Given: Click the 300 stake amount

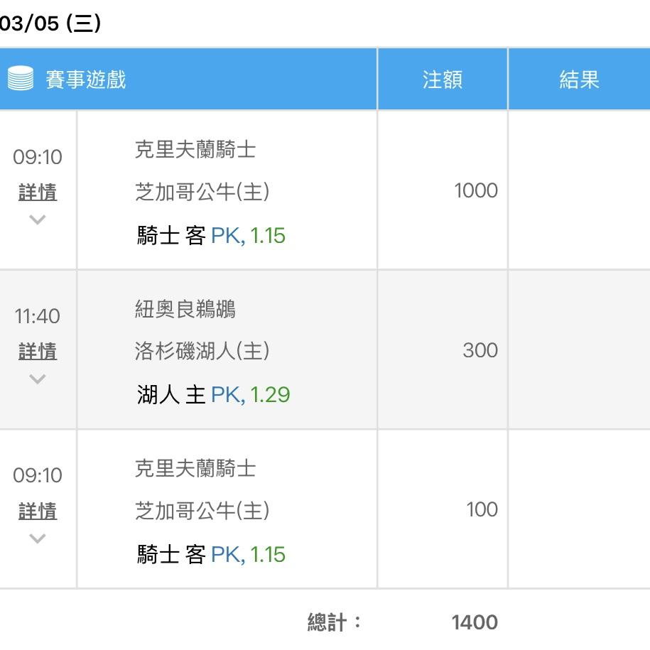Looking at the screenshot, I should [480, 350].
